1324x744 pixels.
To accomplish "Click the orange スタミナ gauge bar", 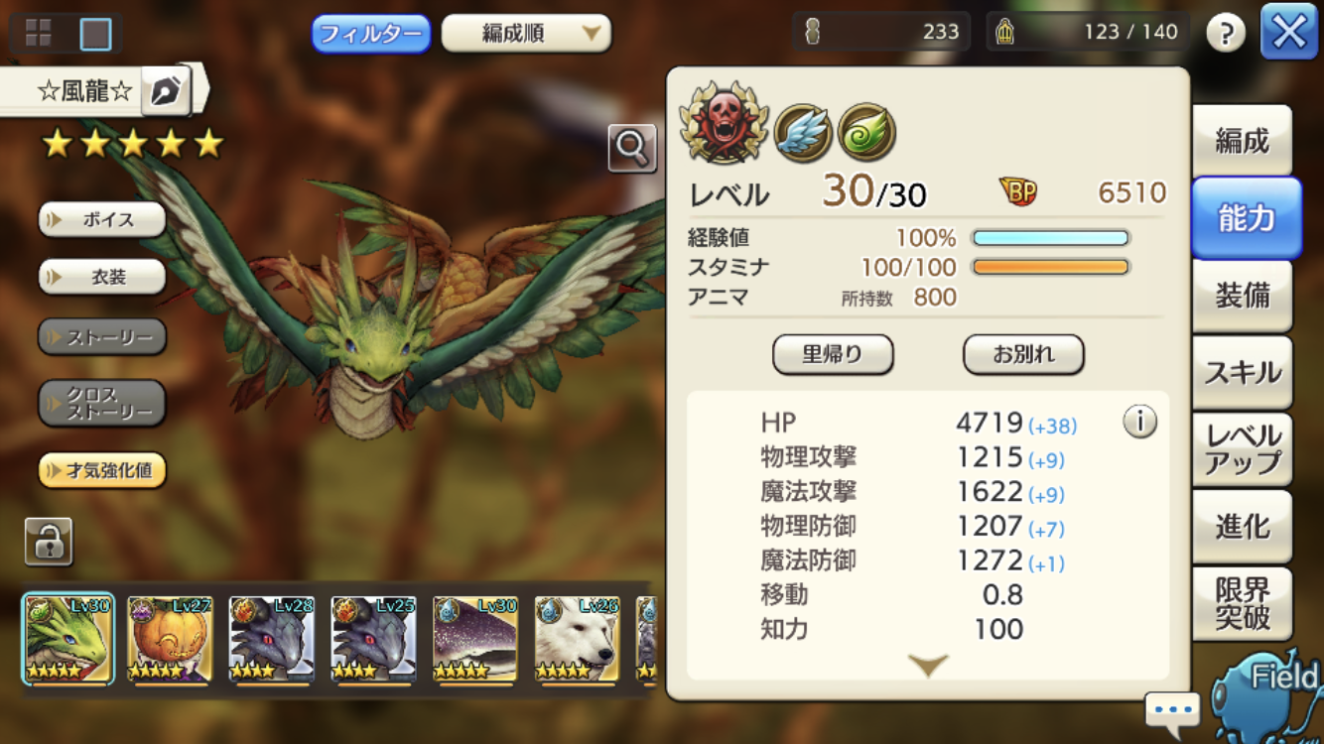I will [1050, 267].
